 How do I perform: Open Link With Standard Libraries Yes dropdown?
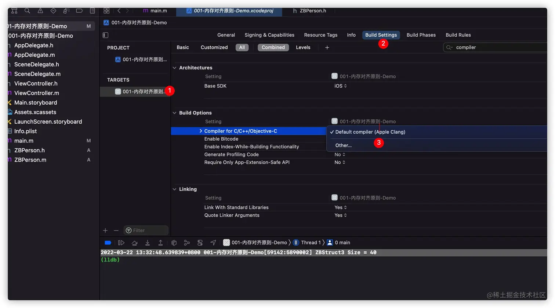341,207
